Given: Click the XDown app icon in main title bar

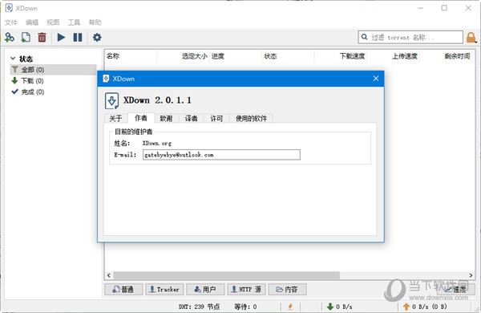Looking at the screenshot, I should 9,8.
